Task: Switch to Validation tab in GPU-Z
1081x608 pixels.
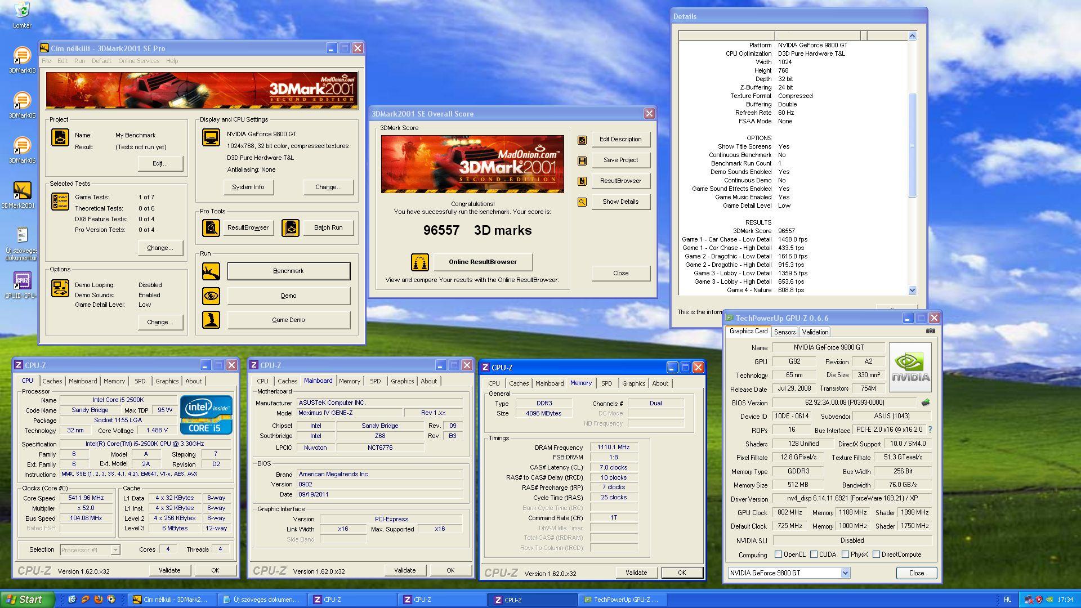Action: pos(815,332)
